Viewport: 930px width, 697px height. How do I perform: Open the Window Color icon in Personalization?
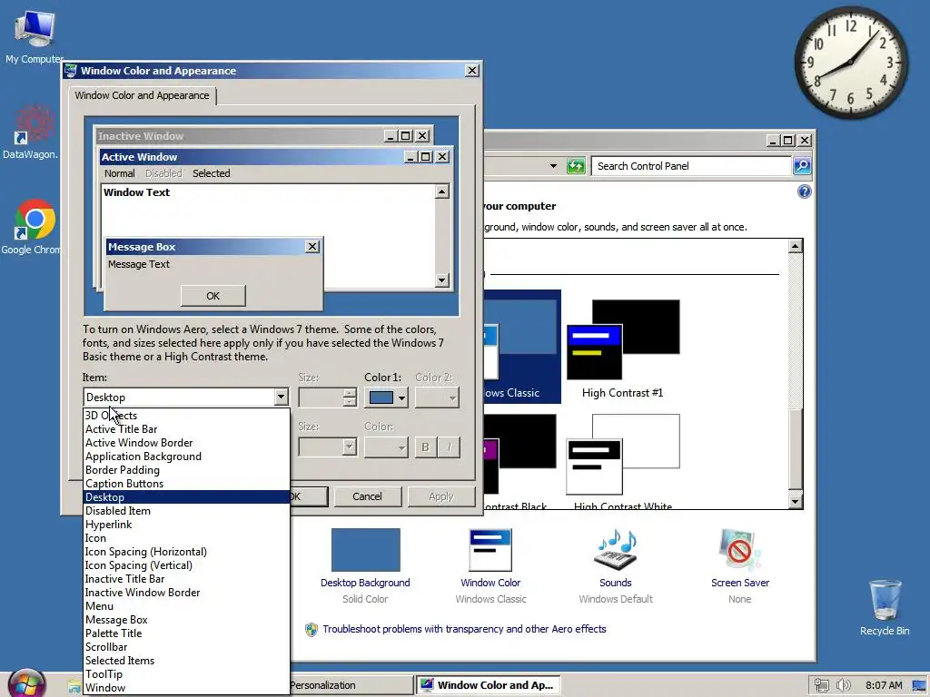tap(490, 550)
